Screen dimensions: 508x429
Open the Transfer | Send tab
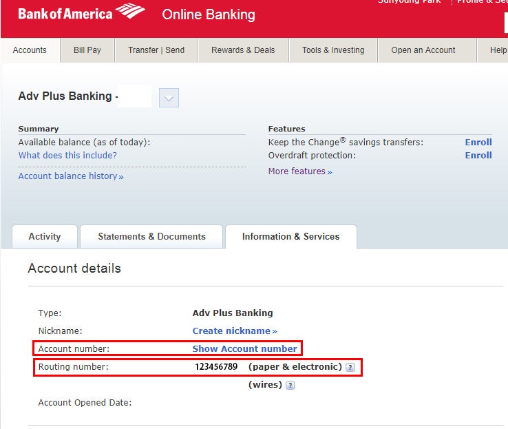click(156, 50)
